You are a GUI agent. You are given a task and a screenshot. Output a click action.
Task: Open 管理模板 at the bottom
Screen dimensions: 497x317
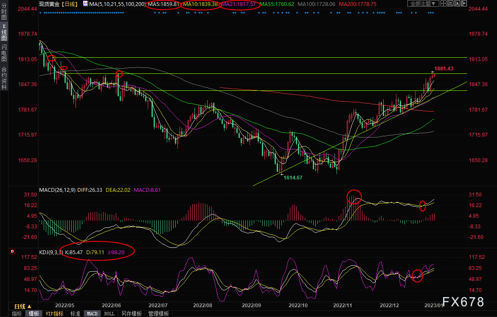point(158,314)
